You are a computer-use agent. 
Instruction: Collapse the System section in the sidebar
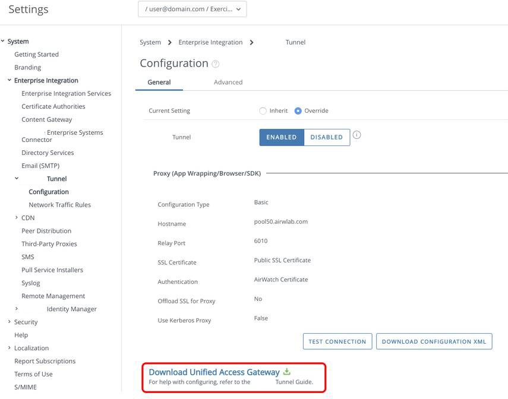point(2,41)
